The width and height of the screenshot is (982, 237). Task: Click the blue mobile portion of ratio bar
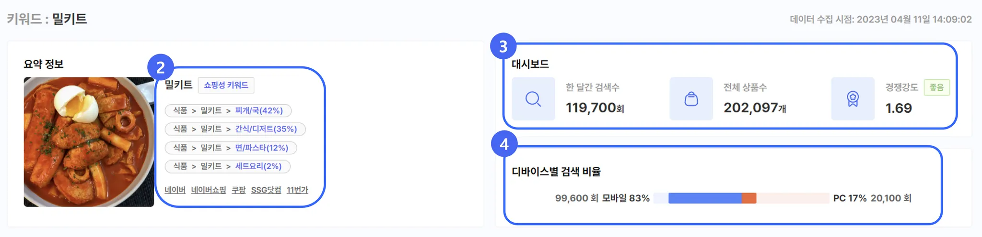[705, 198]
